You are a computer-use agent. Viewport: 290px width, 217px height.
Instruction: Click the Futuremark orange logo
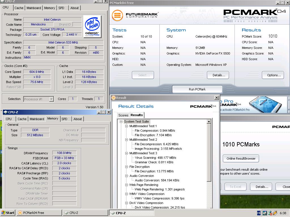click(x=118, y=15)
